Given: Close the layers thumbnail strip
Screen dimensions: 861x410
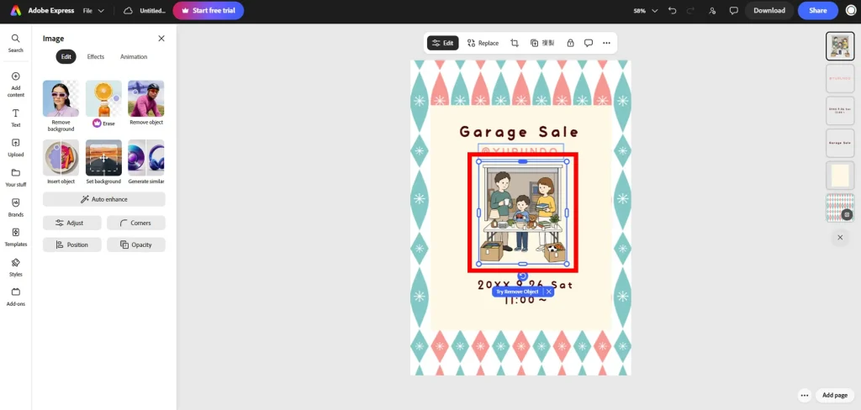Looking at the screenshot, I should [840, 238].
